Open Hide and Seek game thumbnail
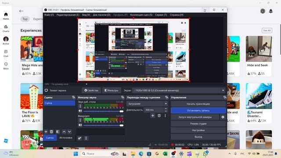 click(259, 49)
